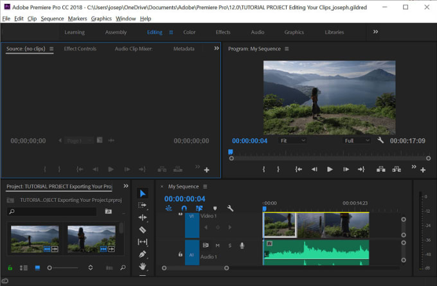
Task: Enable voice-over record on Audio 1
Action: 242,246
